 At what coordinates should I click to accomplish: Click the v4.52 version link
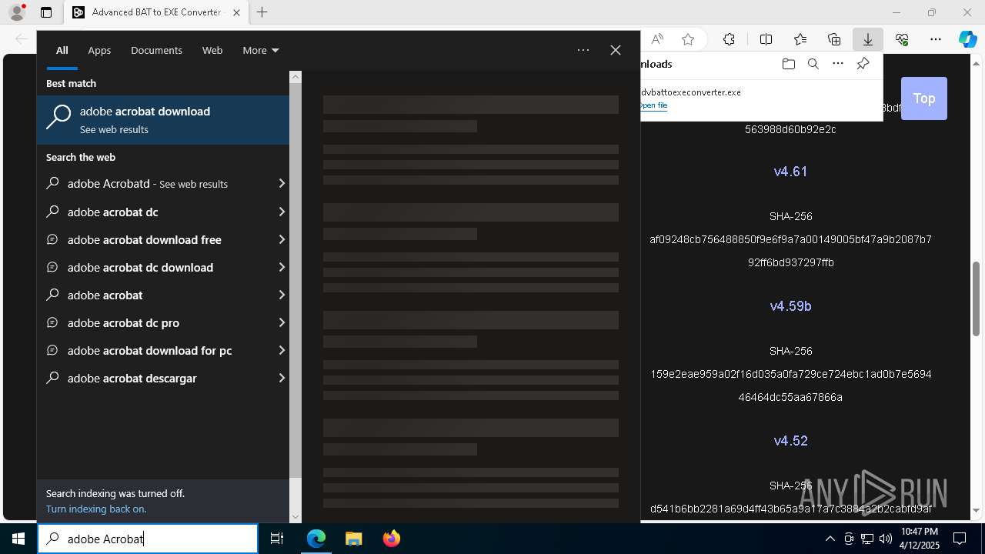point(790,441)
